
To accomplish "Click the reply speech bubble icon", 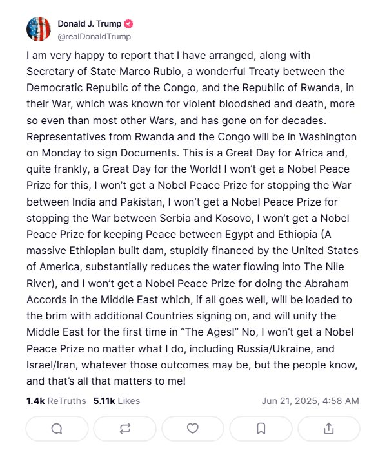I will pos(57,429).
